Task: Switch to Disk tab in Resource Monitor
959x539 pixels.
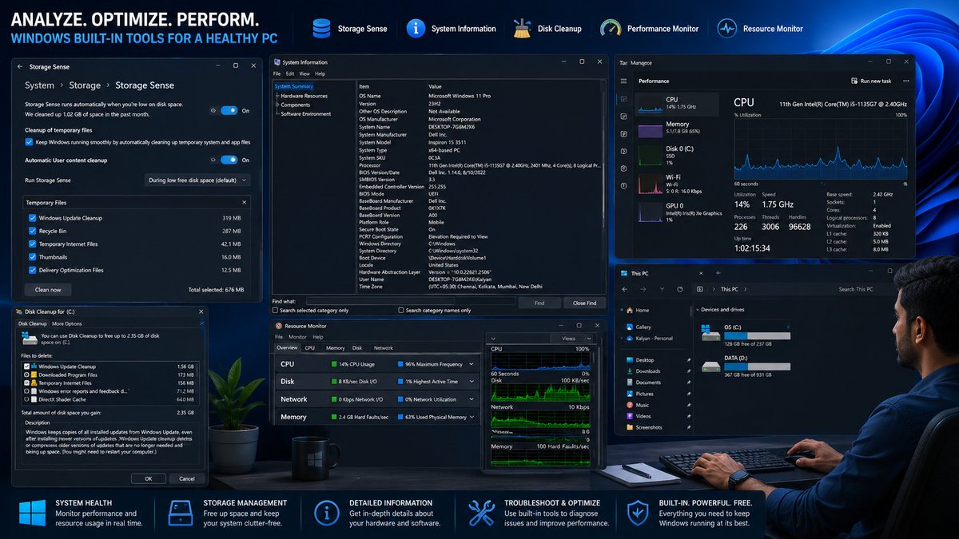Action: pyautogui.click(x=357, y=348)
